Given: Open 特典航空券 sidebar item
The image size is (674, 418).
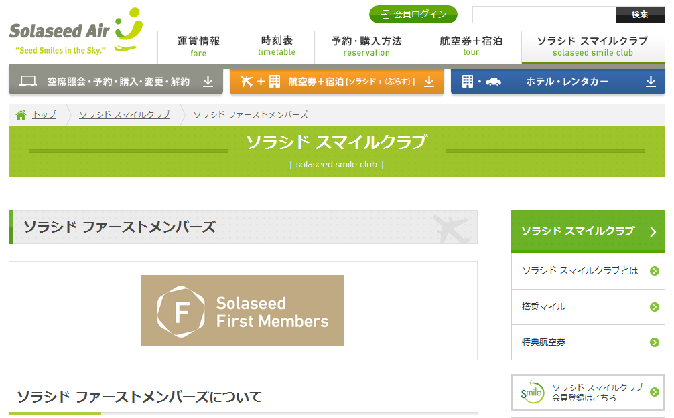Looking at the screenshot, I should [x=588, y=342].
